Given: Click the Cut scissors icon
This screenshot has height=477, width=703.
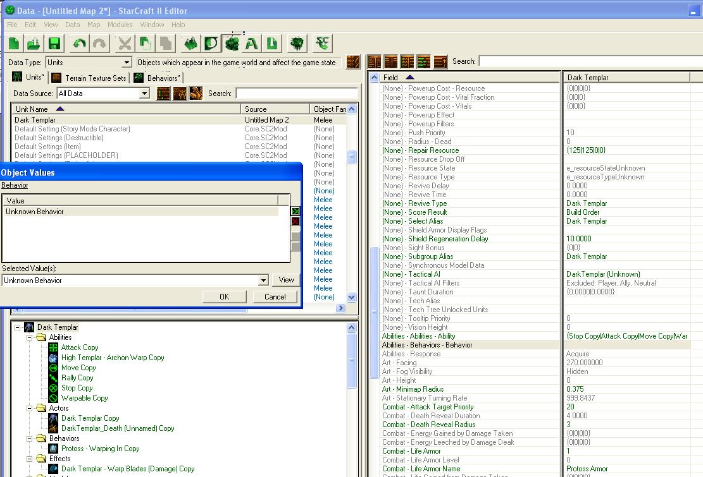Looking at the screenshot, I should click(x=125, y=44).
